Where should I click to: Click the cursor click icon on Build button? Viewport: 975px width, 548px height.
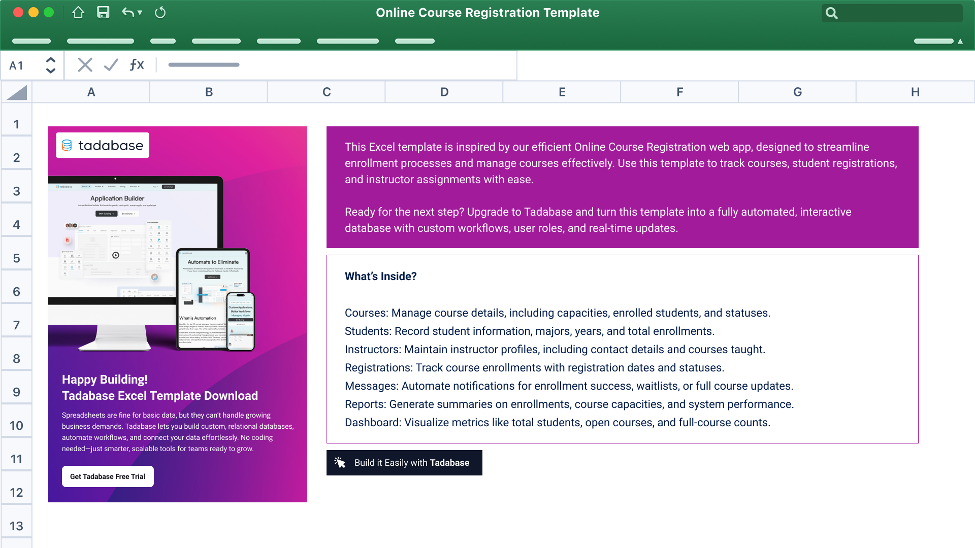pyautogui.click(x=340, y=463)
